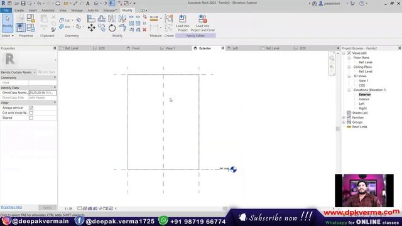The image size is (402, 226).
Task: Select the Trim/Extend to Corner tool
Action: (x=122, y=28)
